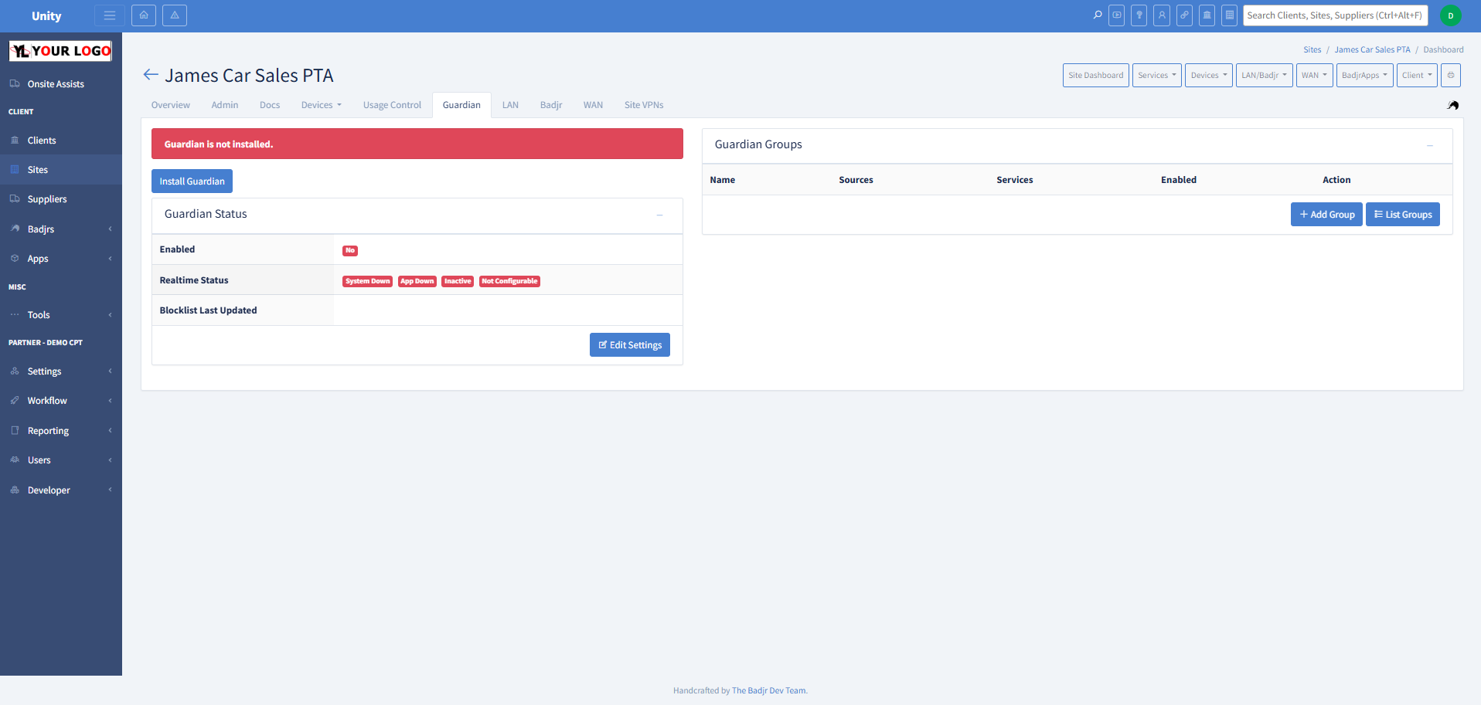Switch to the Badjr tab
This screenshot has height=705, width=1481.
coord(551,105)
